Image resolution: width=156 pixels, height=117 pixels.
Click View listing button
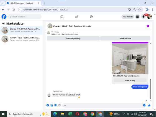(130, 80)
